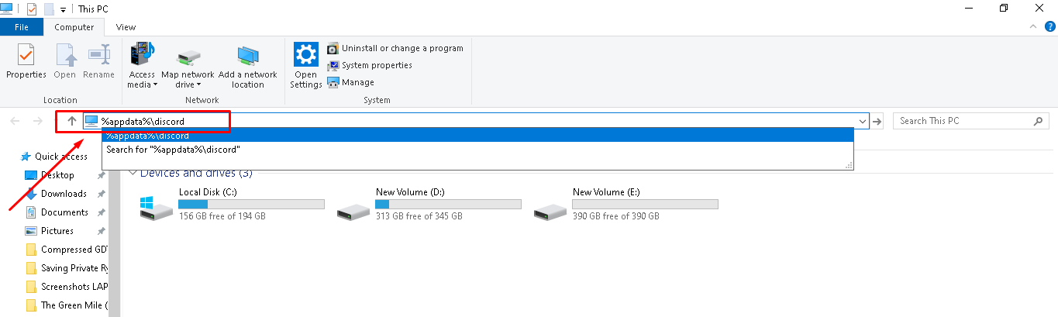Open System properties from the ribbon
Viewport: 1058px width, 317px height.
pyautogui.click(x=333, y=65)
